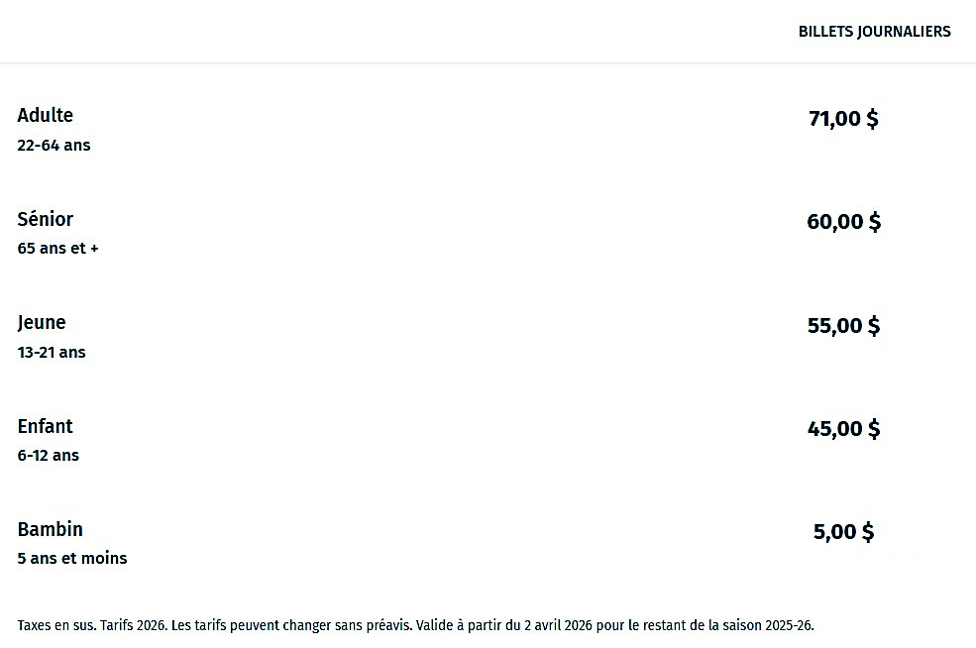
Task: Click the 65 ans et + text
Action: (57, 249)
